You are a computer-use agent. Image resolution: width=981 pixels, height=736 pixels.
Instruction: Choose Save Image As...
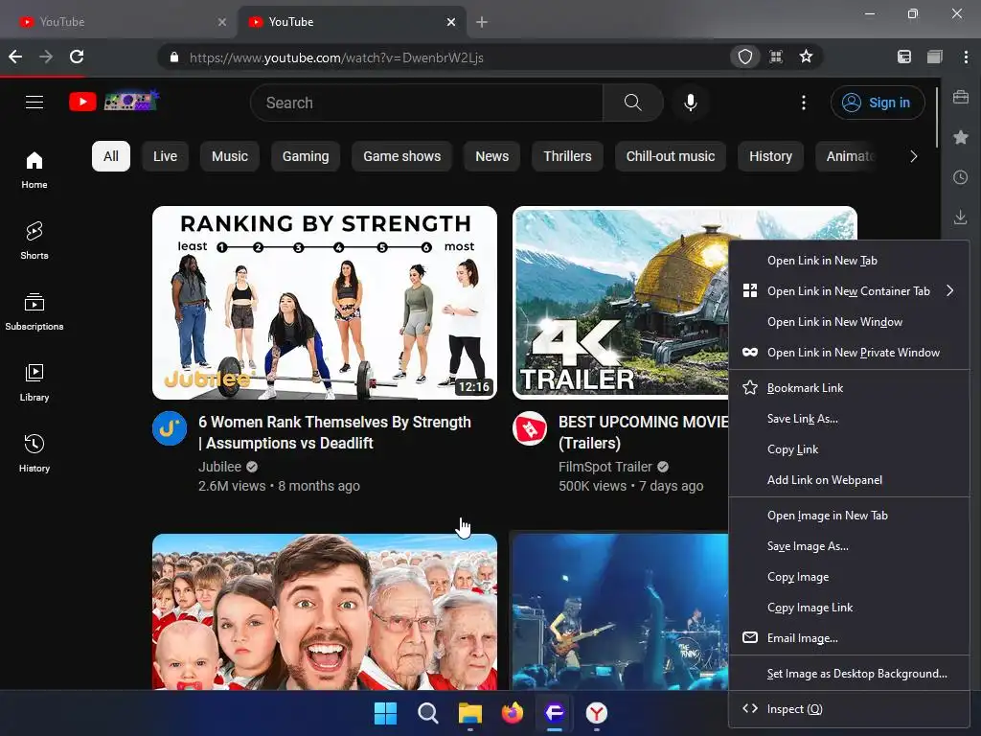pos(849,546)
